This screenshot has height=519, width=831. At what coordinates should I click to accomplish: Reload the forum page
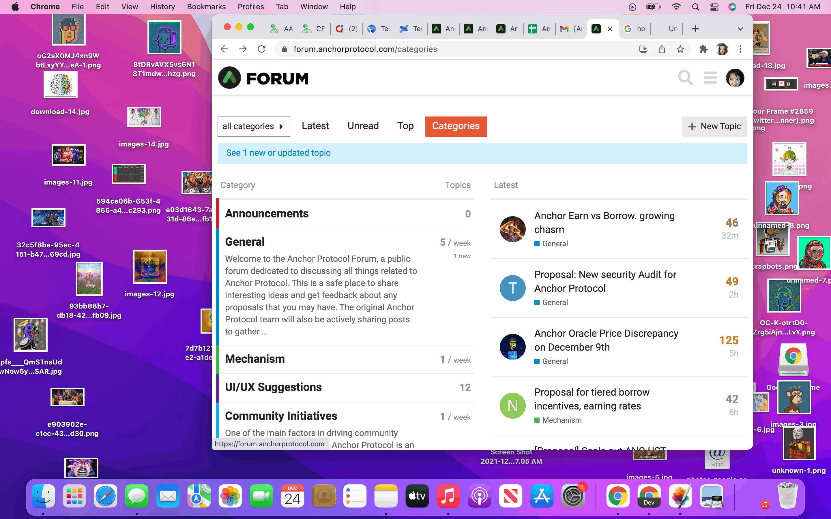pos(262,49)
